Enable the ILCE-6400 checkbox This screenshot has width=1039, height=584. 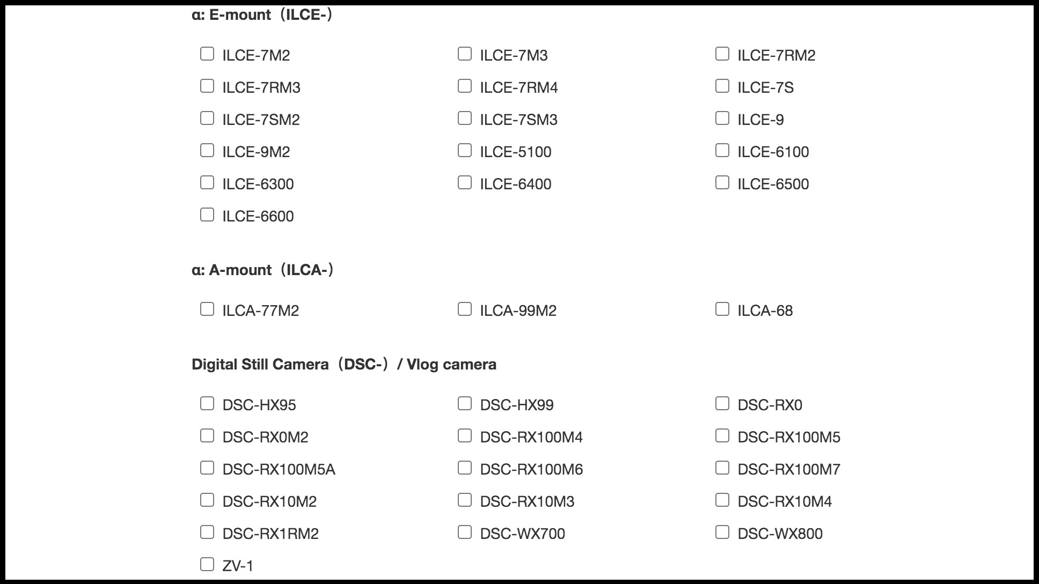465,182
